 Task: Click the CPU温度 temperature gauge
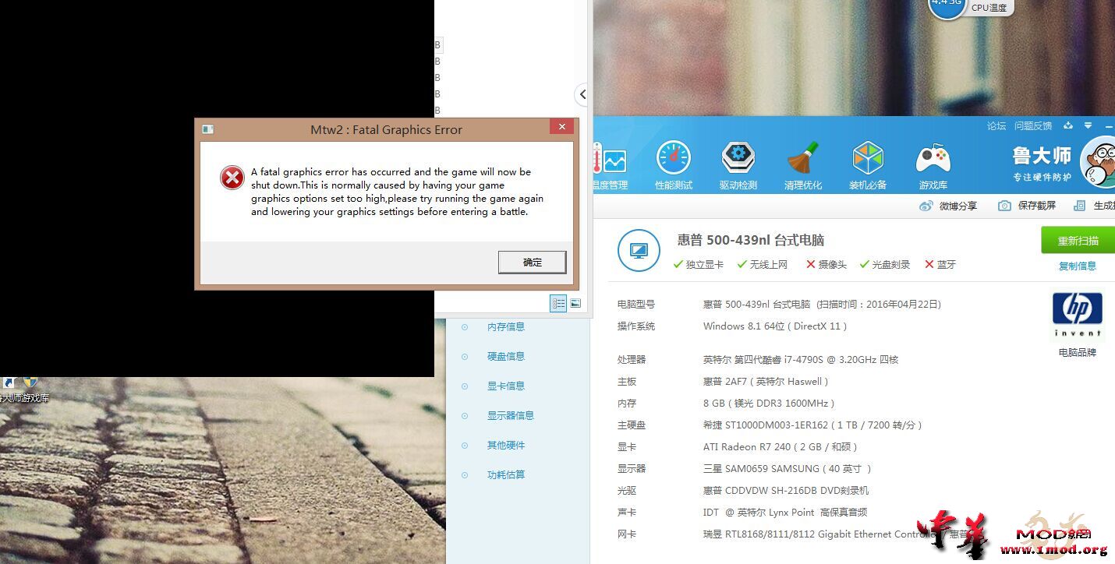click(x=946, y=6)
